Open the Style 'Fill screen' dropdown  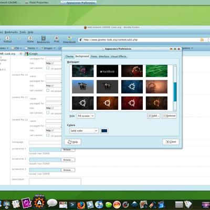click(x=86, y=116)
